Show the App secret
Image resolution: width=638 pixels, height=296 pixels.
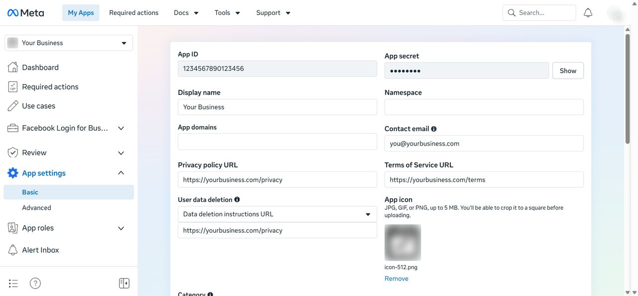point(568,71)
